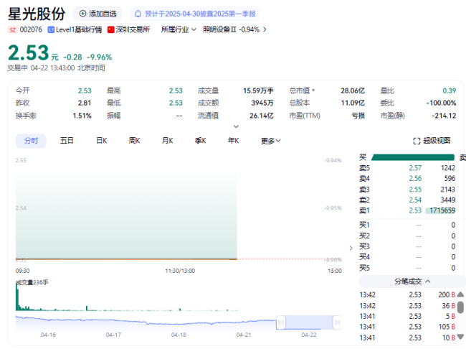The width and height of the screenshot is (466, 349).
Task: Select the 五日 chart tab
Action: (67, 141)
